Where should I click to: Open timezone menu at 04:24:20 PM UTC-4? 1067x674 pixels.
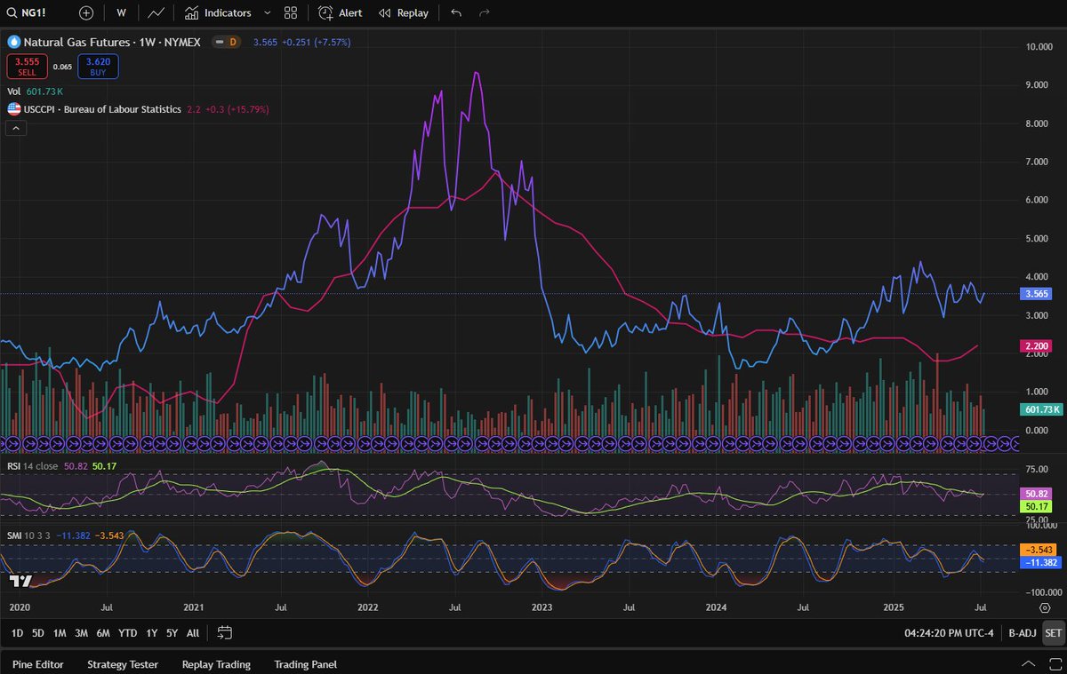click(x=949, y=633)
